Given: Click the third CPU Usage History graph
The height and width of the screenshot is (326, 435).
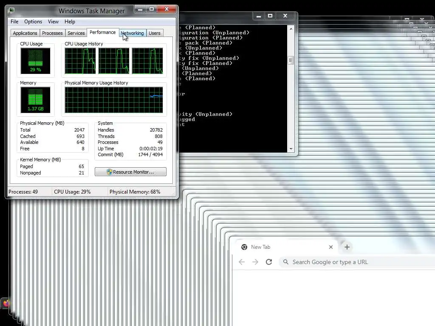Looking at the screenshot, I should coord(147,61).
